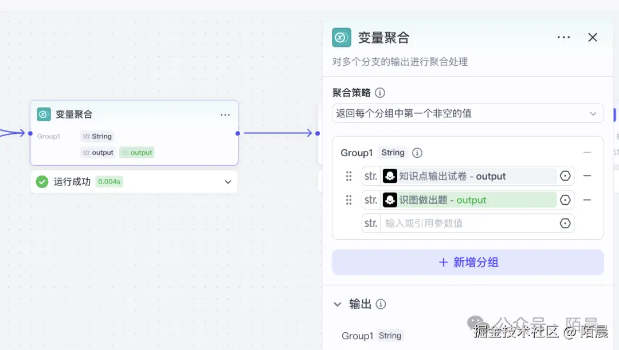Open the ⋯ menu in the panel header

click(563, 37)
